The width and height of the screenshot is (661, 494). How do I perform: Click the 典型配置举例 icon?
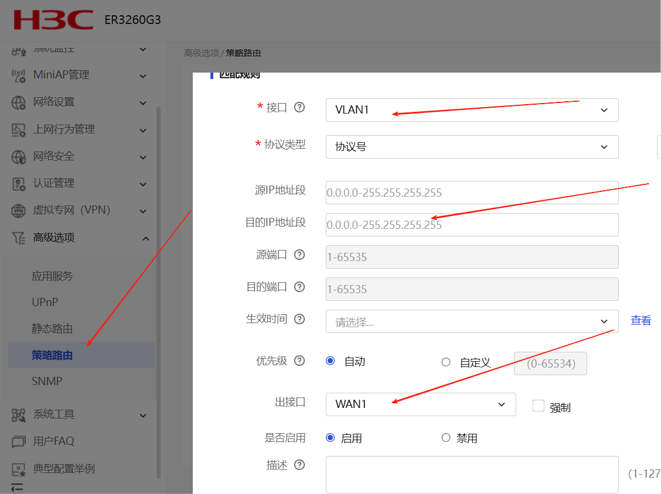19,469
